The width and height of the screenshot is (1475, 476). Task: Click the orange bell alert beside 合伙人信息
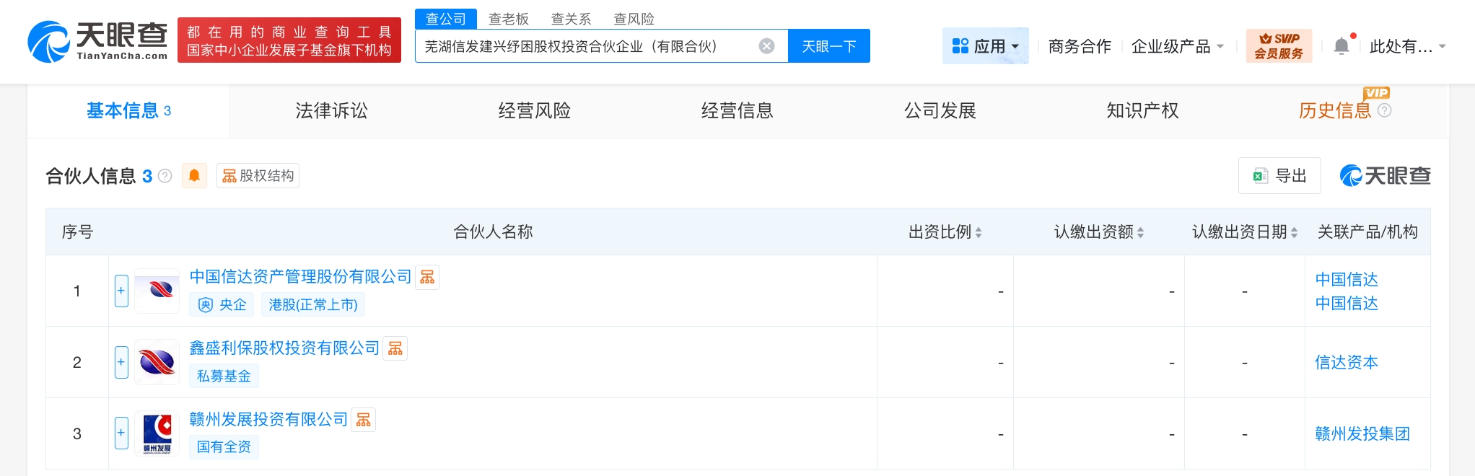[194, 176]
